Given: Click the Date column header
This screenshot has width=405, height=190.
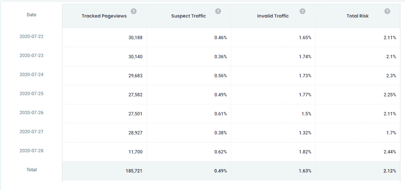Looking at the screenshot, I should coord(32,15).
